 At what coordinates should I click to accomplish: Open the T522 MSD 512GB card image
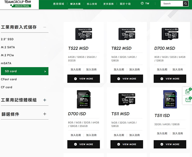84,34
